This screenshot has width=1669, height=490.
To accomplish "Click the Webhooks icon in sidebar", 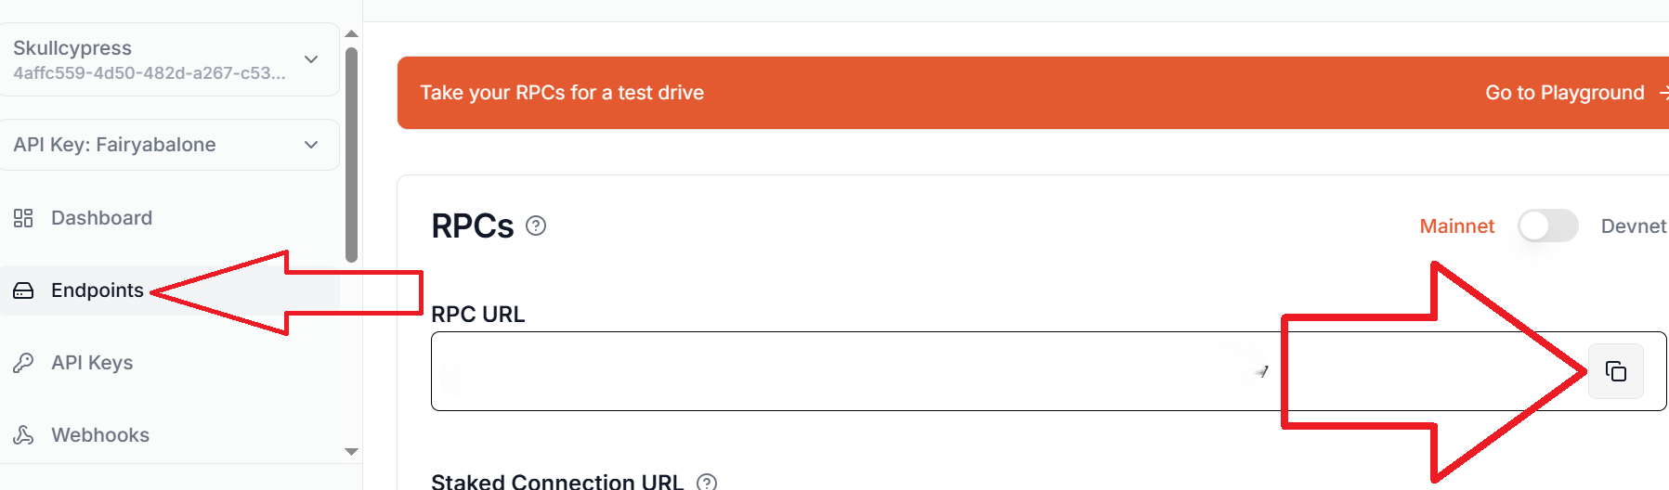I will tap(23, 435).
